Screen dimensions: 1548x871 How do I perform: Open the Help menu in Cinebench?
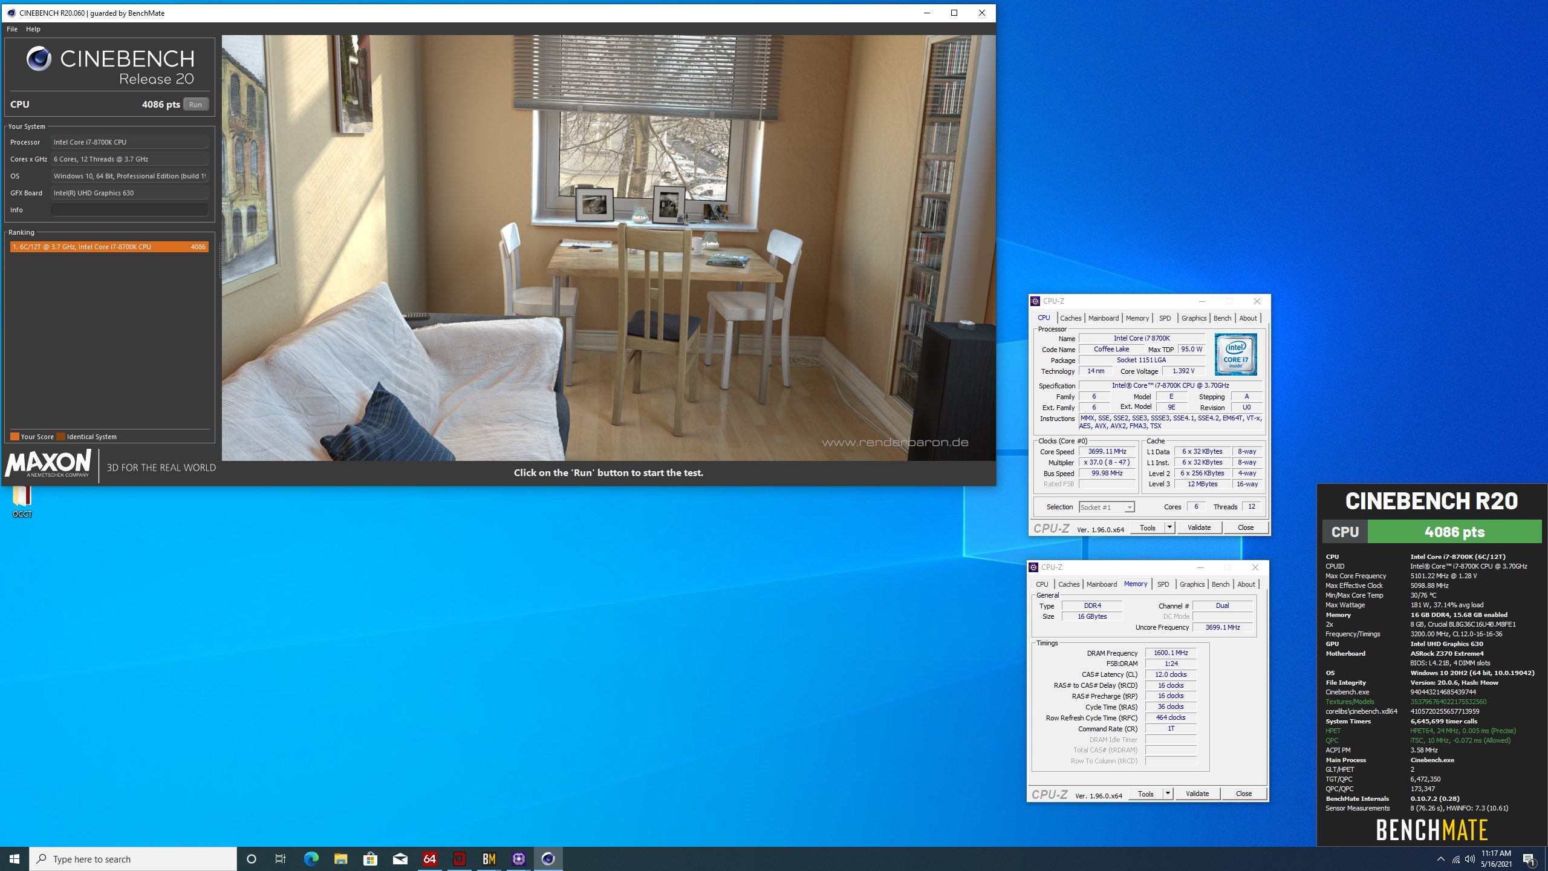pos(33,29)
